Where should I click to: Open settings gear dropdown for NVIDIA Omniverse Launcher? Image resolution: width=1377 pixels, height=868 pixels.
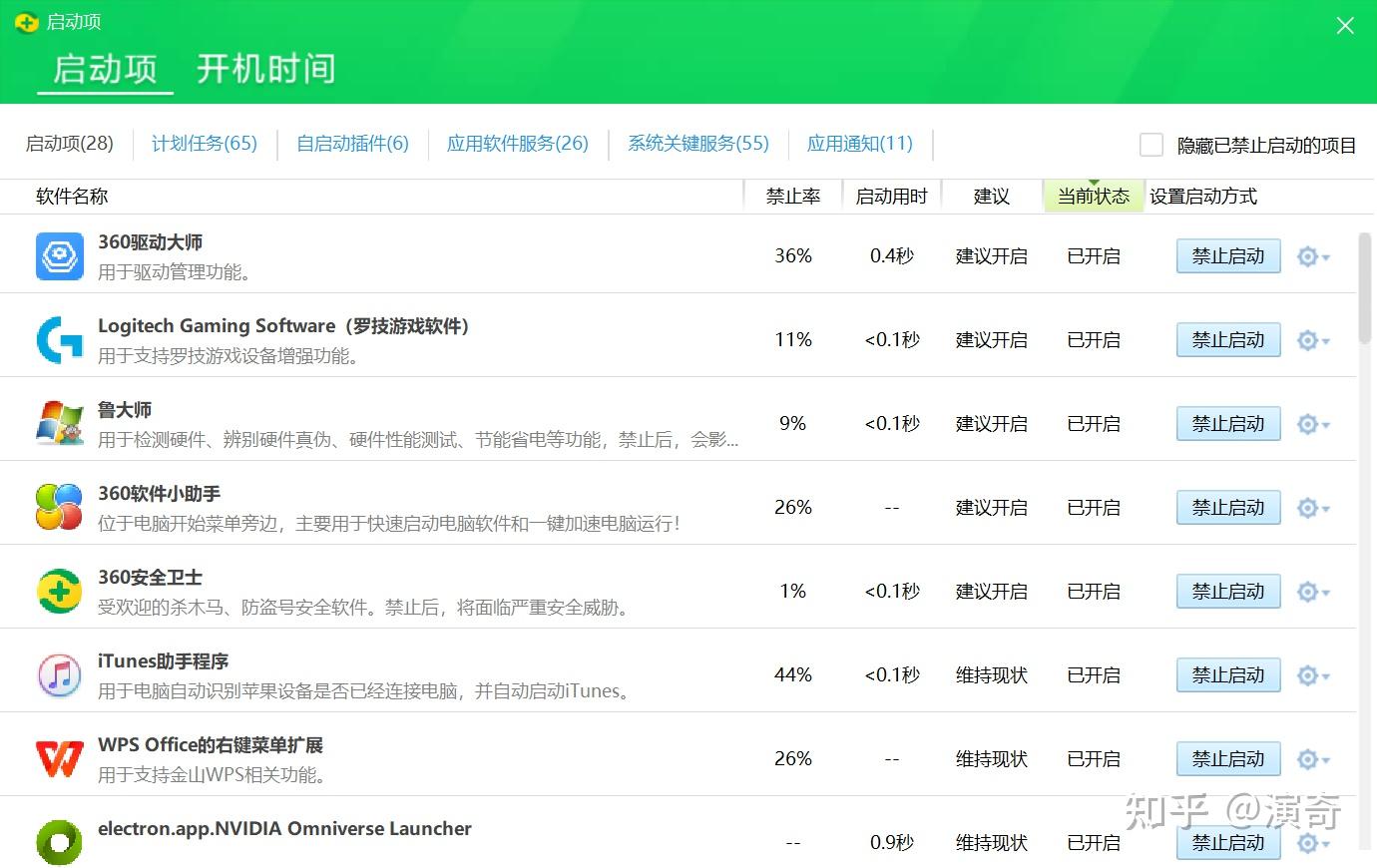coord(1313,844)
